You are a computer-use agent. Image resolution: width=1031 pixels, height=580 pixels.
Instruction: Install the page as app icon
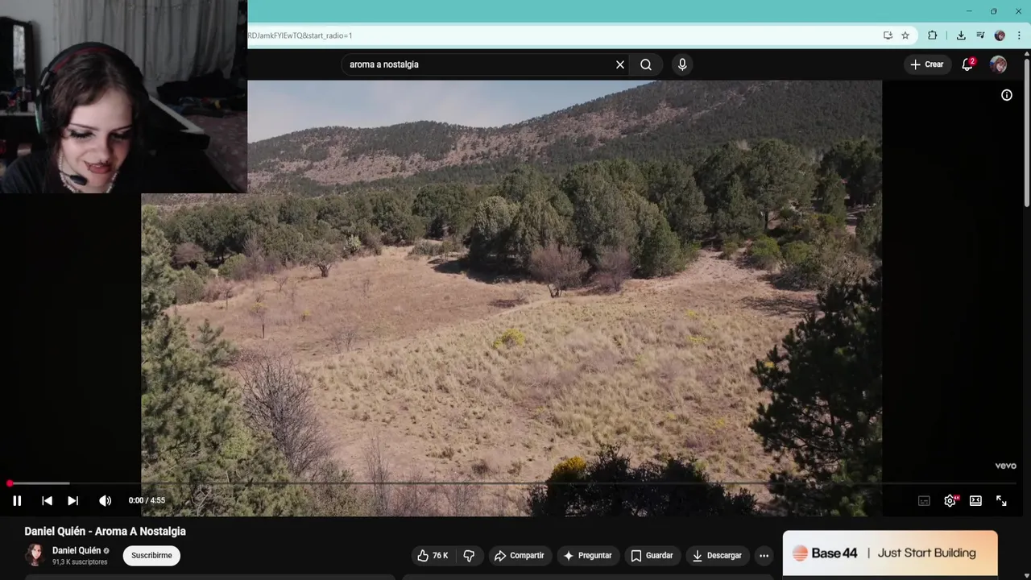(888, 35)
